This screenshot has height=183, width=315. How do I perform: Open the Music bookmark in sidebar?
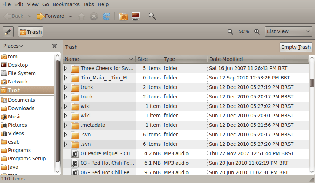(x=27, y=117)
